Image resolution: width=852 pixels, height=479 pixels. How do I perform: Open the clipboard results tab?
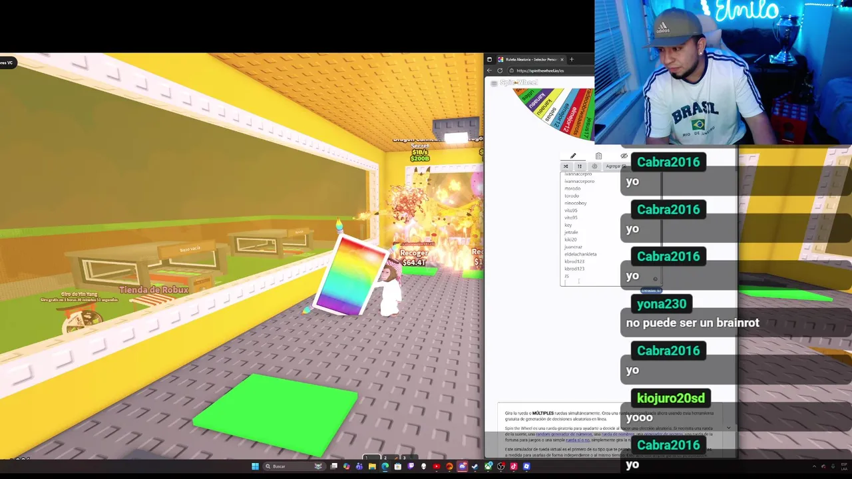coord(598,156)
